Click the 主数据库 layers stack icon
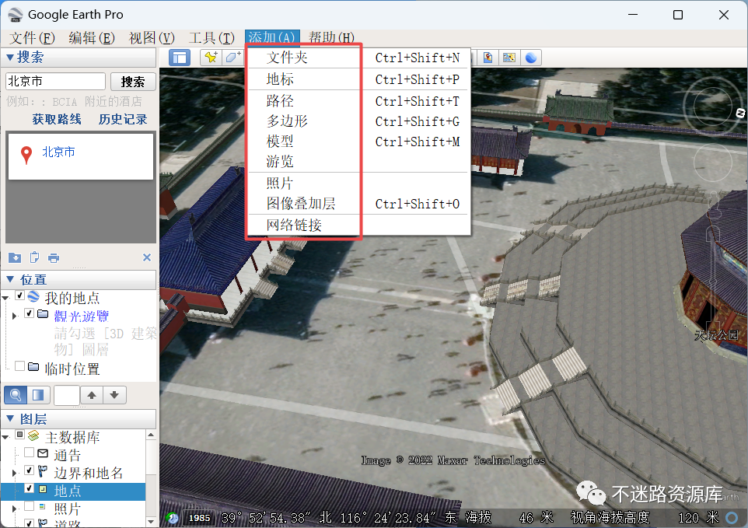Image resolution: width=748 pixels, height=528 pixels. (x=33, y=435)
